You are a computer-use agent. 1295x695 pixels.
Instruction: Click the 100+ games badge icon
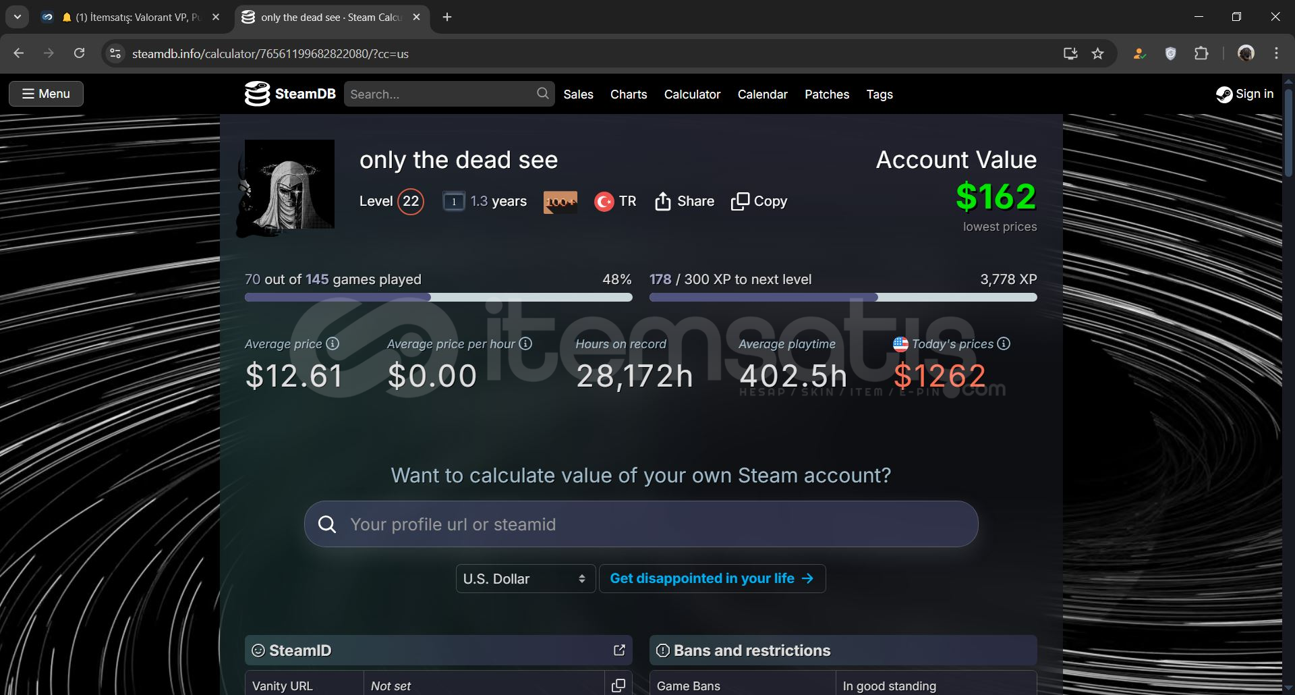point(560,202)
